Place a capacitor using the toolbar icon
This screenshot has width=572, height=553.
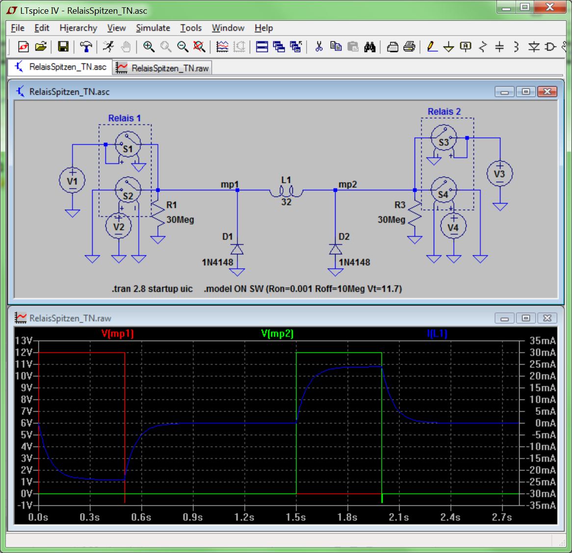pyautogui.click(x=499, y=47)
